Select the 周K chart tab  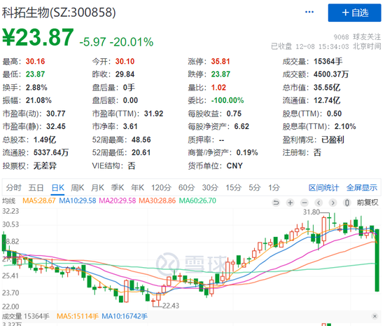click(77, 188)
